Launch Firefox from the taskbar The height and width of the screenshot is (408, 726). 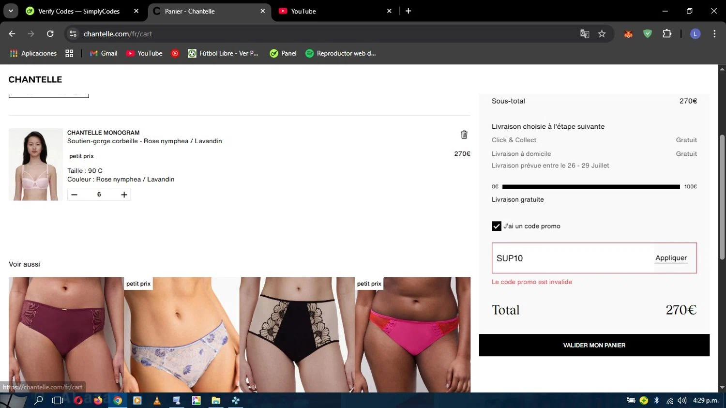point(98,400)
